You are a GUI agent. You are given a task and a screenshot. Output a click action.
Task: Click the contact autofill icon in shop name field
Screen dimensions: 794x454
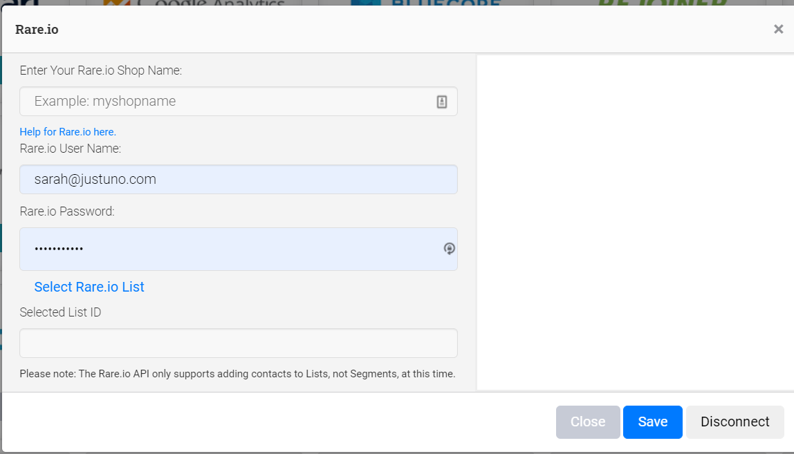point(442,102)
